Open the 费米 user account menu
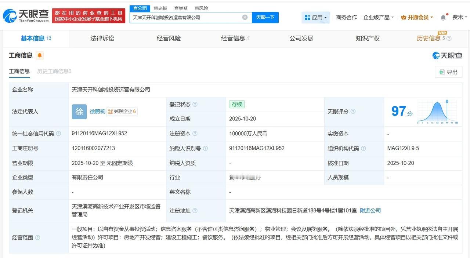Image resolution: width=470 pixels, height=258 pixels. pos(460,17)
